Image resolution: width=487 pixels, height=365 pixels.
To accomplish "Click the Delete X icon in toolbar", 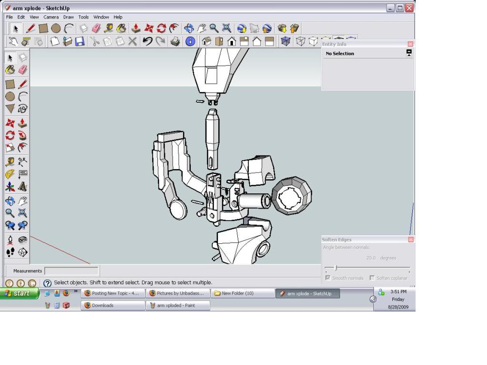I will (x=133, y=41).
